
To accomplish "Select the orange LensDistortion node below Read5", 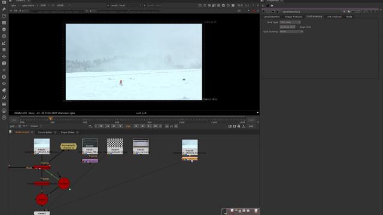I will click(190, 159).
